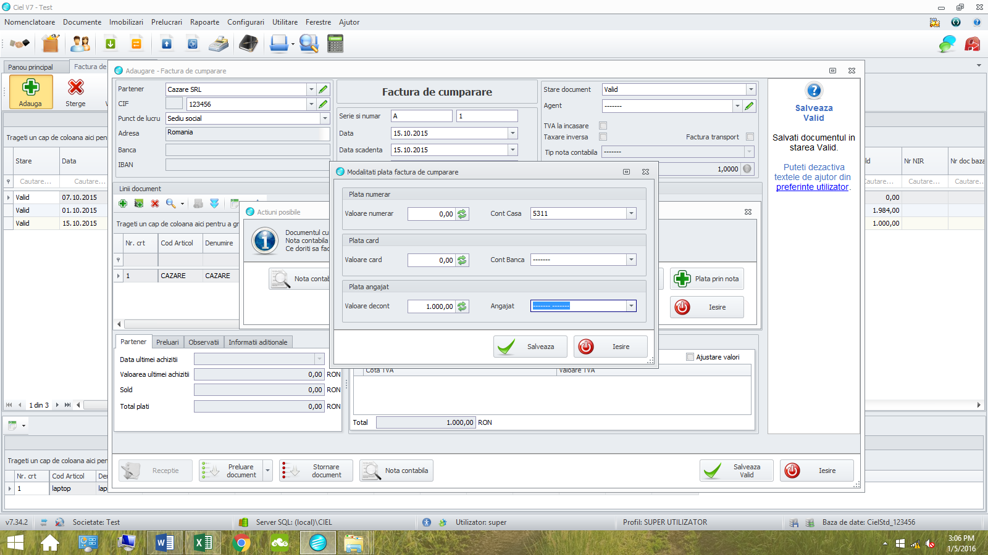Toggle Taxare inversa checkbox
This screenshot has height=555, width=988.
(x=603, y=137)
